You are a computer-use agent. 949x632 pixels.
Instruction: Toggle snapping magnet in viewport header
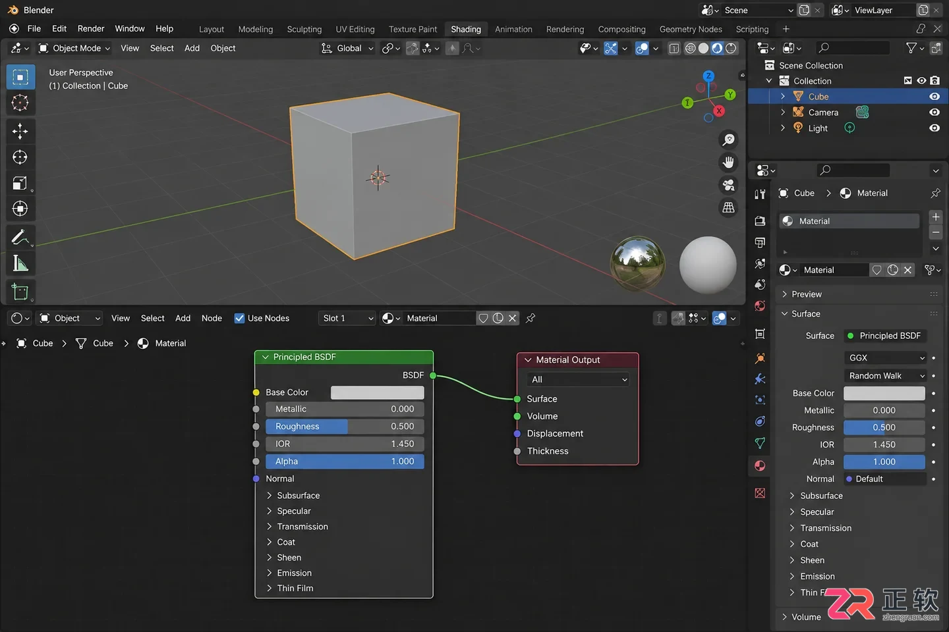click(412, 48)
